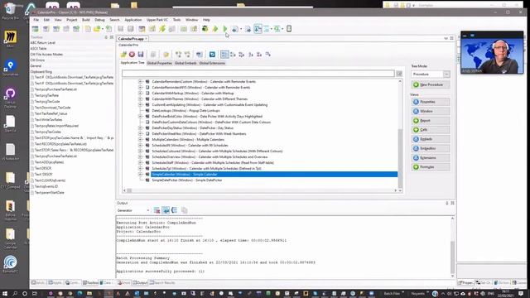This screenshot has width=530, height=298.
Task: Click the Extensions view button
Action: 431,158
